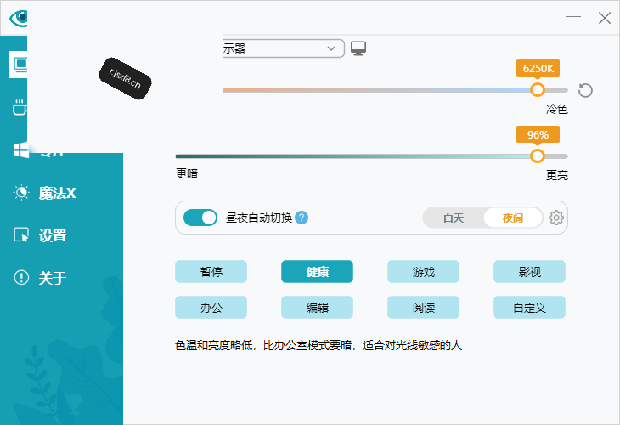This screenshot has width=620, height=425.
Task: Open the display monitor sidebar tab
Action: 19,64
